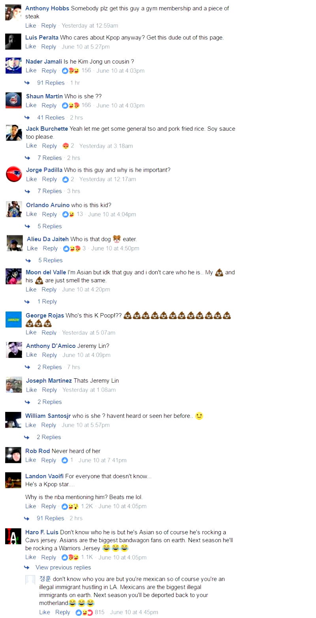Expand 41 Replies under Shaun Martin's comment

[x=51, y=118]
